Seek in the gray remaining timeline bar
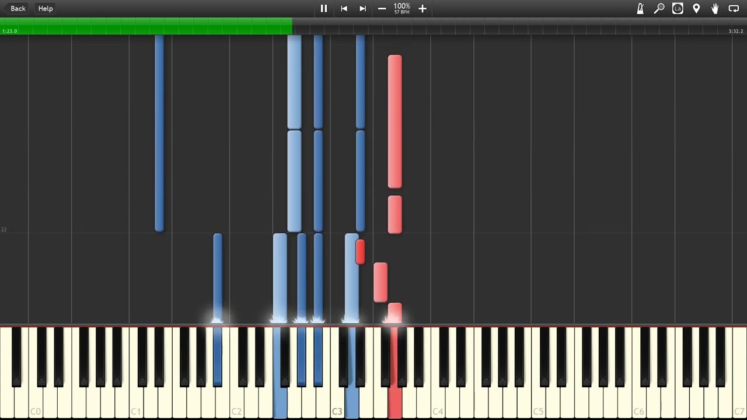747x420 pixels. [519, 26]
